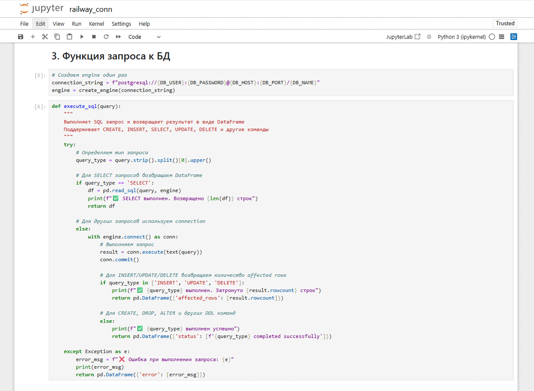Open notebook in JupyterLab

point(403,37)
